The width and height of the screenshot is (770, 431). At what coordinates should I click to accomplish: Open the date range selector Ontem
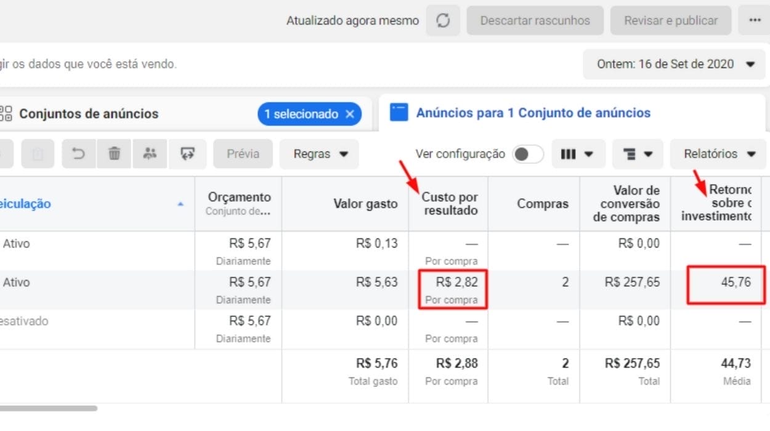pos(675,64)
